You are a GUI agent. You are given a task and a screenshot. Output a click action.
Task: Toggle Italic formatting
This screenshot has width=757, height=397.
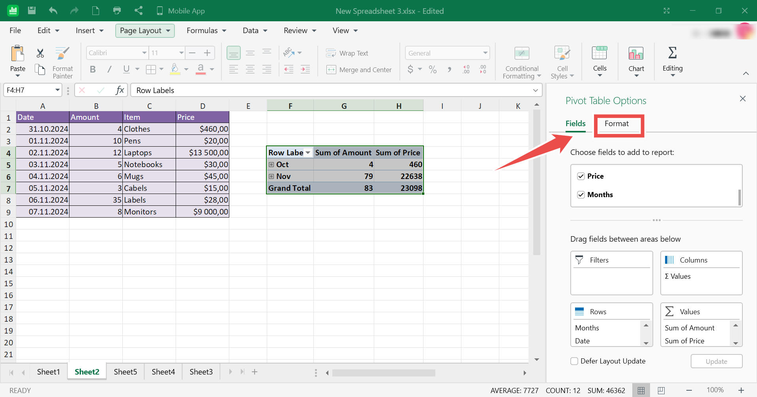pos(109,69)
